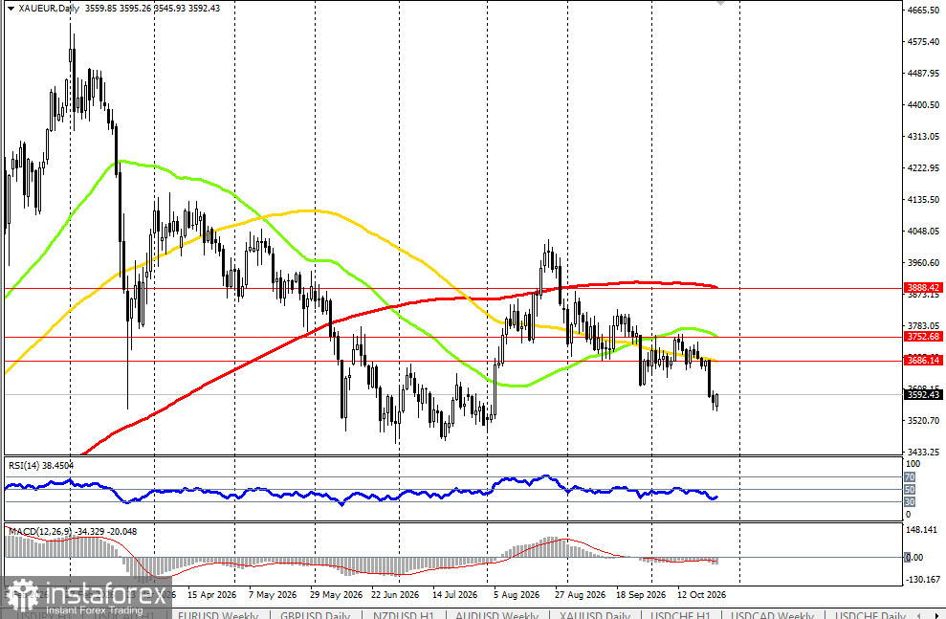
Task: Click the red 3888.42 price level label
Action: click(923, 288)
